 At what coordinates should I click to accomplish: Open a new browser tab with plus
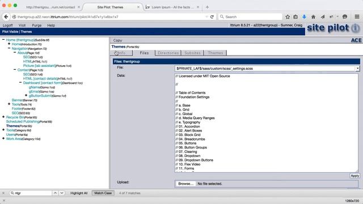[x=207, y=7]
